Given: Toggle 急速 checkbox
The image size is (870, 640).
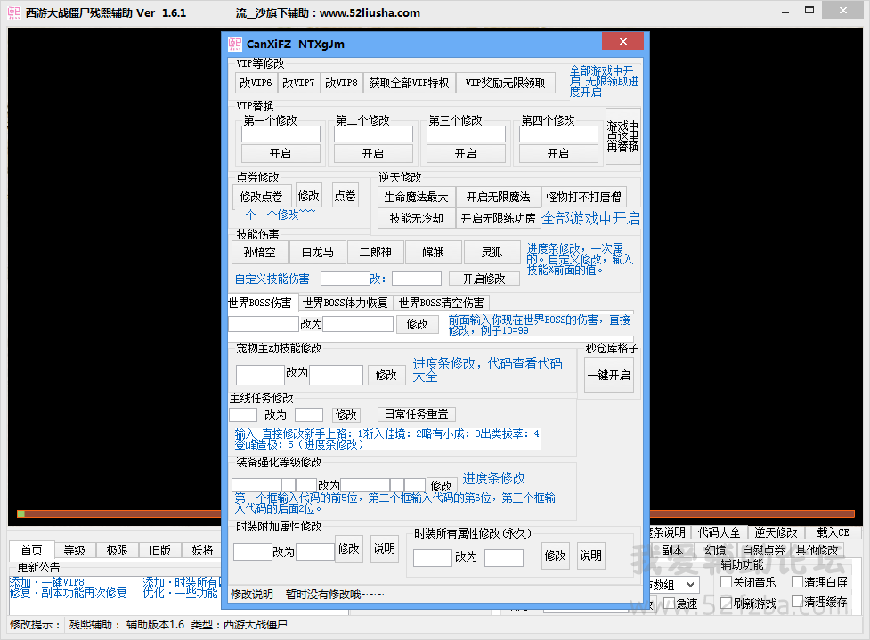Looking at the screenshot, I should pos(680,604).
